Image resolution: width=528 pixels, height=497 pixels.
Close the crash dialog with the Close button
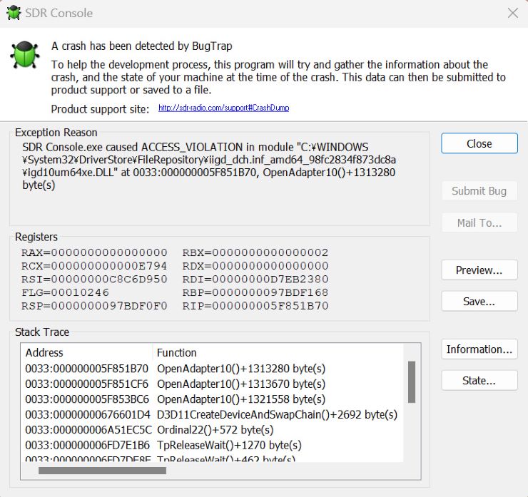479,143
